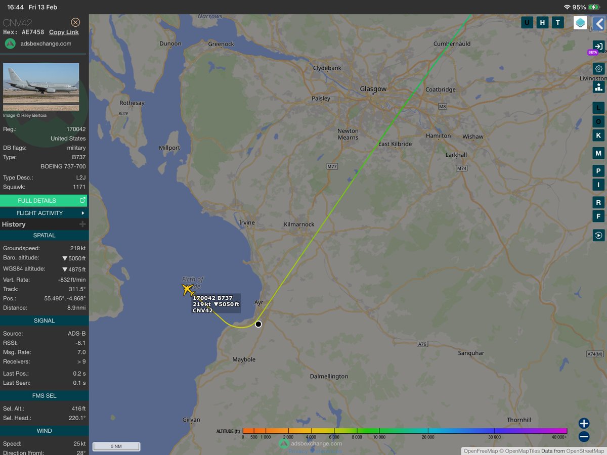Screen dimensions: 607x455
Task: Toggle the T map button
Action: coord(557,22)
